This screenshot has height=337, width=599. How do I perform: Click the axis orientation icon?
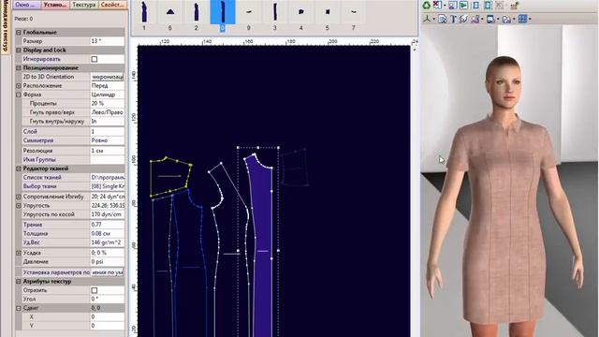pos(427,19)
